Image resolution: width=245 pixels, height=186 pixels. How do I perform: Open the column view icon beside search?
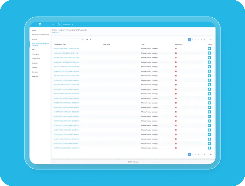tap(87, 40)
